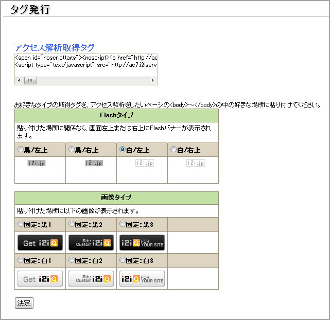The width and height of the screenshot is (330, 320).
Task: Click the black i2i FOR YOUR SITE banner
Action: tap(142, 243)
